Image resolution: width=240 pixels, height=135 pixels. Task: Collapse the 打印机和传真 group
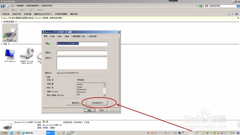tap(2, 22)
